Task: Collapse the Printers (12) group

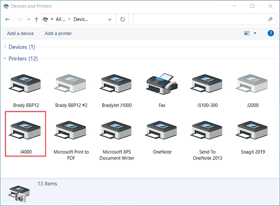Action: click(x=5, y=58)
